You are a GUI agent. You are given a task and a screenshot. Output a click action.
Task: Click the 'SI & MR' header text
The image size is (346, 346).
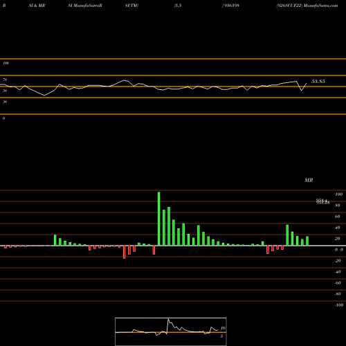click(x=37, y=6)
